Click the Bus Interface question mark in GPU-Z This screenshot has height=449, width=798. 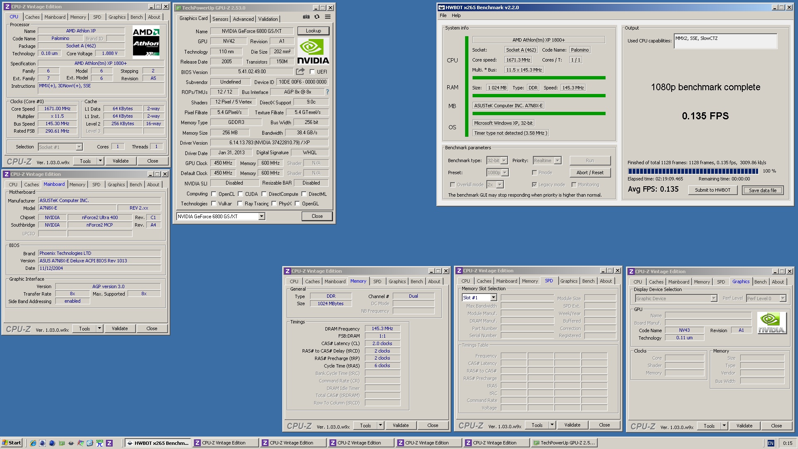tap(328, 92)
